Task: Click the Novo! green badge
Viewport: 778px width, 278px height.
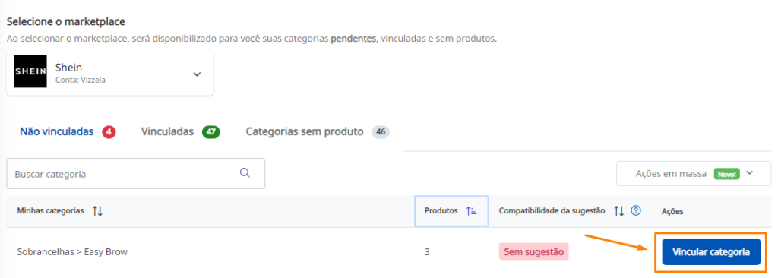Action: (727, 174)
